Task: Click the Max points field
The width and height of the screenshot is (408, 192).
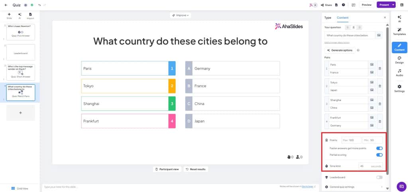Action: pyautogui.click(x=351, y=140)
